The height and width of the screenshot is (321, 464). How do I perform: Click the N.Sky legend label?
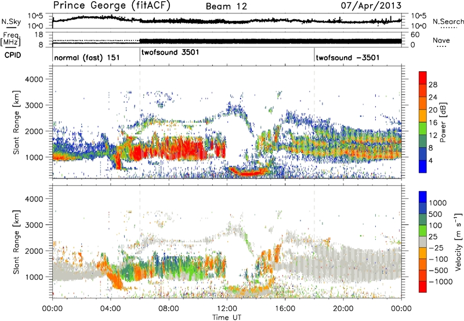click(11, 21)
